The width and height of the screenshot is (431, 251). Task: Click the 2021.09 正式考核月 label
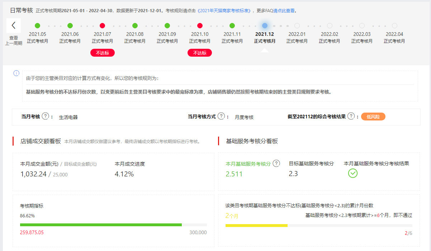pyautogui.click(x=167, y=37)
